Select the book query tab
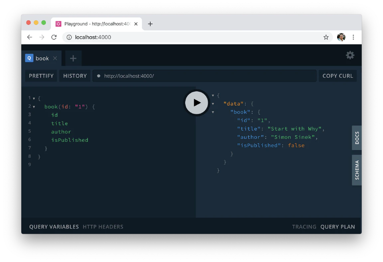Viewport: 383px width, 262px height. (42, 58)
